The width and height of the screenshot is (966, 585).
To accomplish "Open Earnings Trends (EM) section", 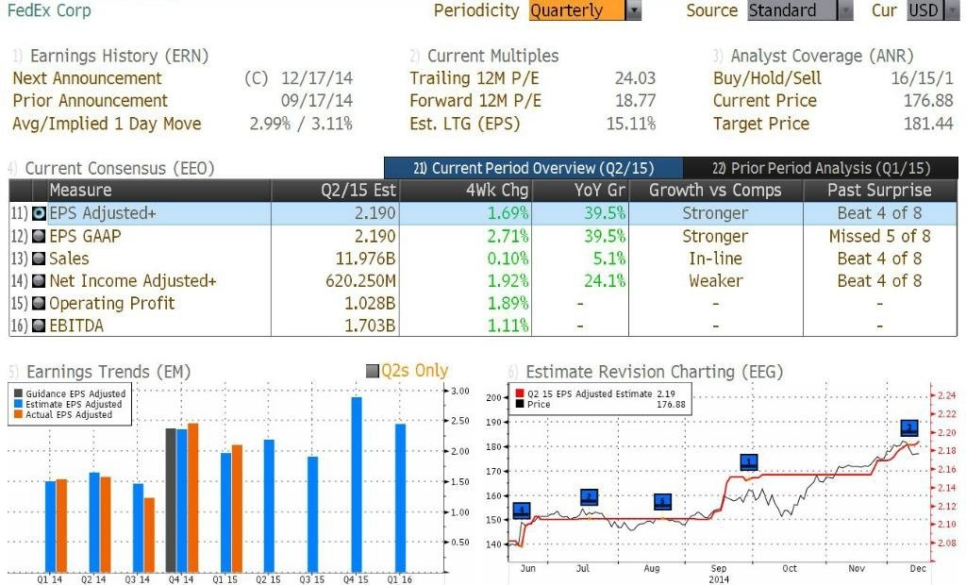I will click(108, 372).
